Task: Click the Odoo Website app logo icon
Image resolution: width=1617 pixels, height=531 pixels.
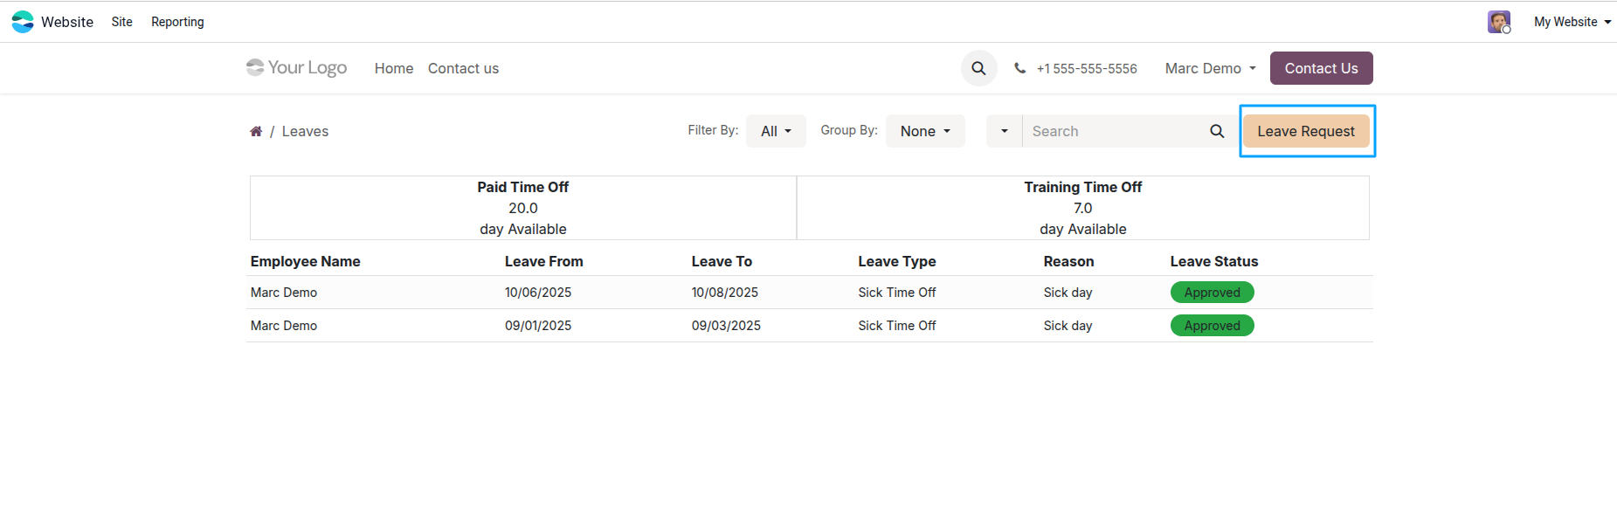Action: click(23, 22)
